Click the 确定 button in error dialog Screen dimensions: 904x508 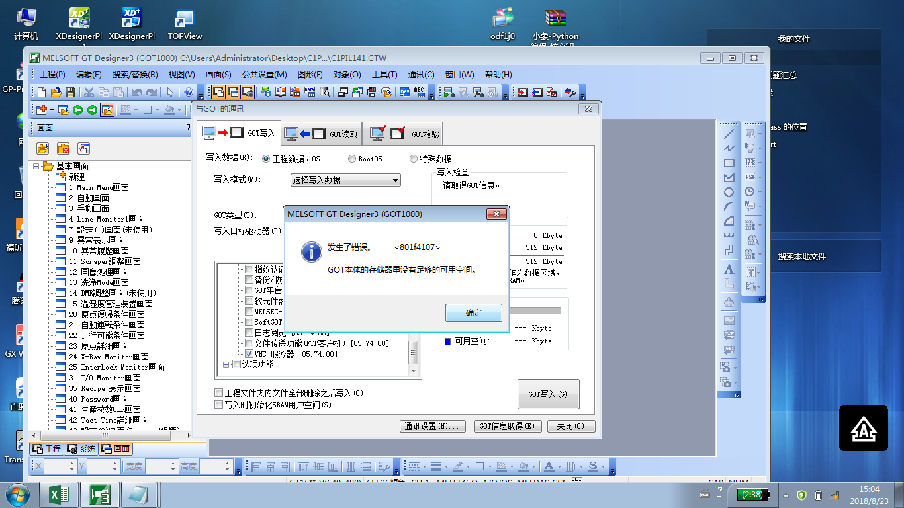tap(473, 313)
